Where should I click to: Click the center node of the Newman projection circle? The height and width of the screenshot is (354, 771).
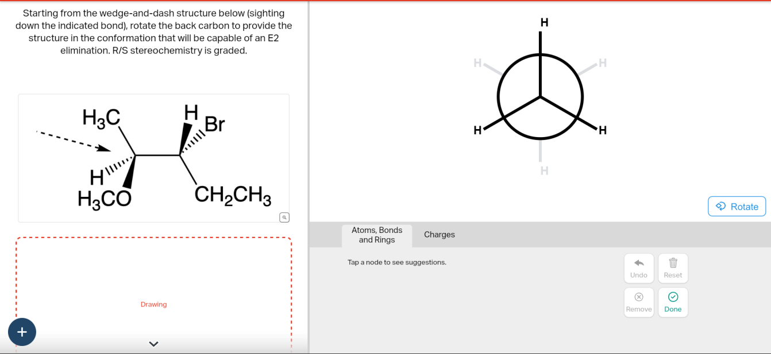[540, 96]
